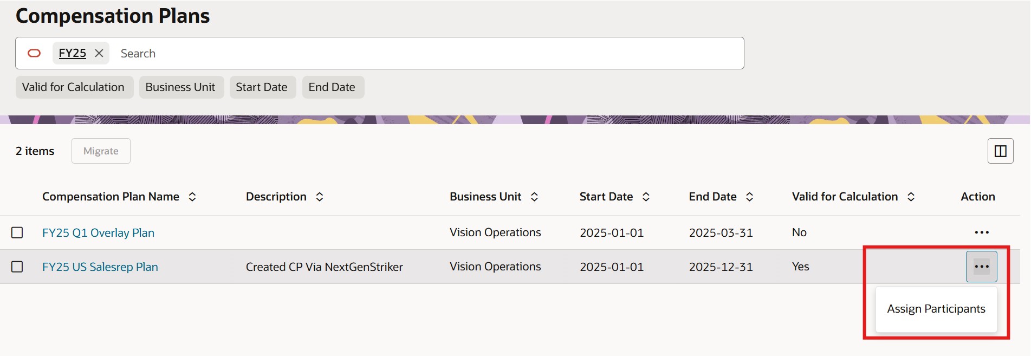This screenshot has height=356, width=1031.
Task: Sort the Description column
Action: [320, 197]
